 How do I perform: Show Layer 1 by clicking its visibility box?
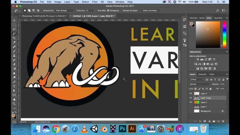[191, 106]
